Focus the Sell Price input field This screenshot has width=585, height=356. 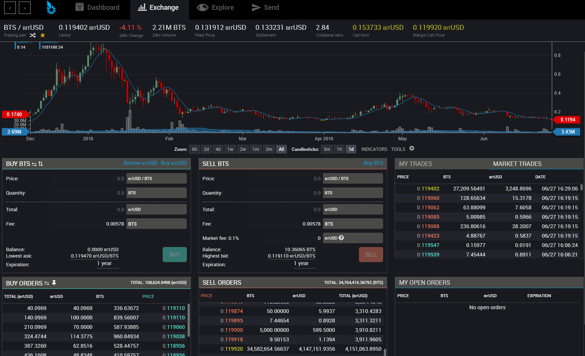285,178
